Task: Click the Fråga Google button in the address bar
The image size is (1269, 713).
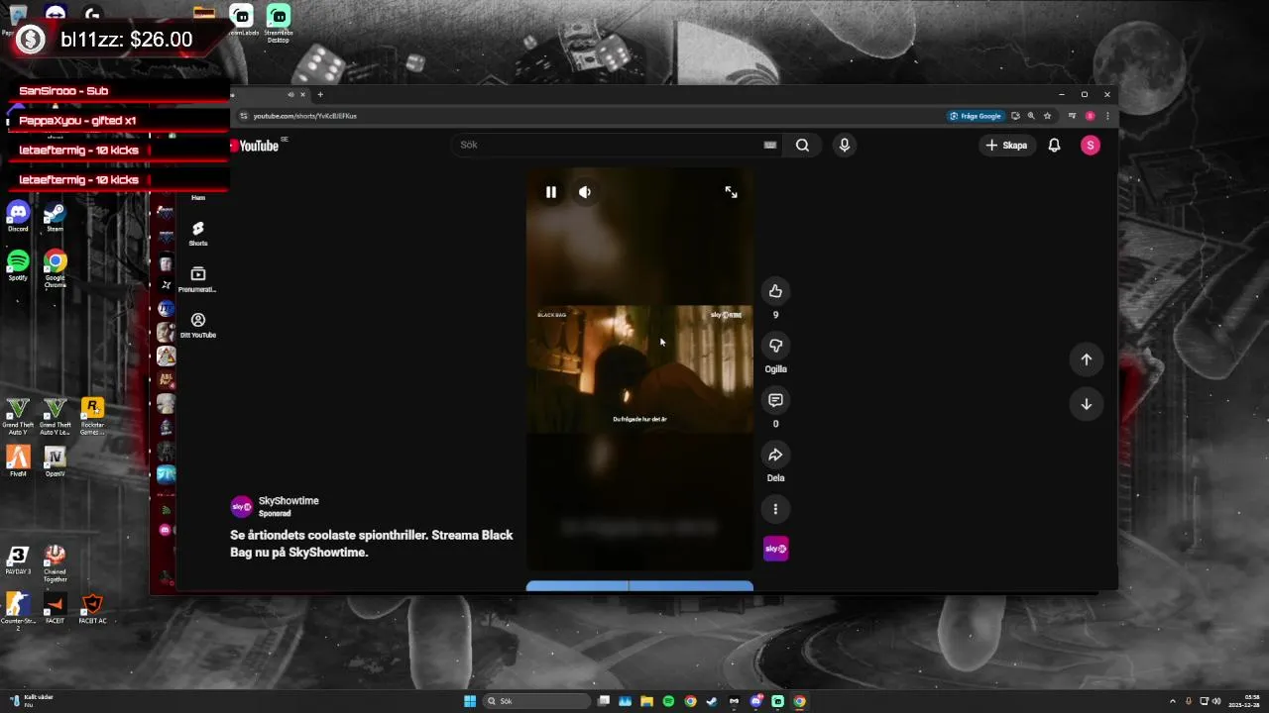Action: coord(976,116)
